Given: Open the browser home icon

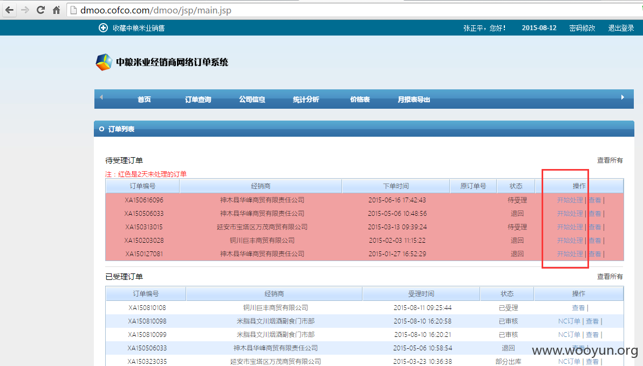Looking at the screenshot, I should [57, 10].
